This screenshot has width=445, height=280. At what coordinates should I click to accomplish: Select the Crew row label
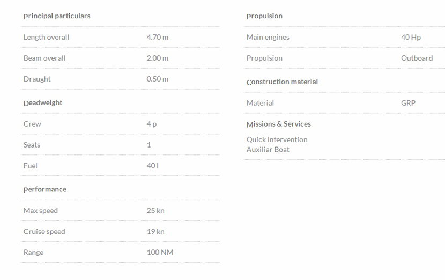point(32,124)
